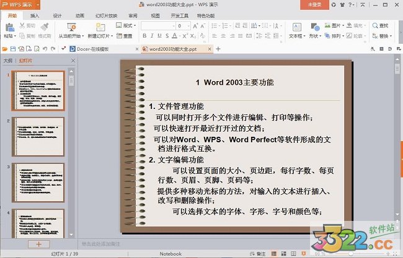The image size is (403, 258).
Task: Toggle center text alignment
Action: click(223, 36)
